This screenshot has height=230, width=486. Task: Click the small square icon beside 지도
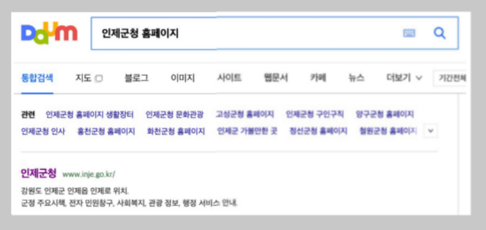pos(99,79)
